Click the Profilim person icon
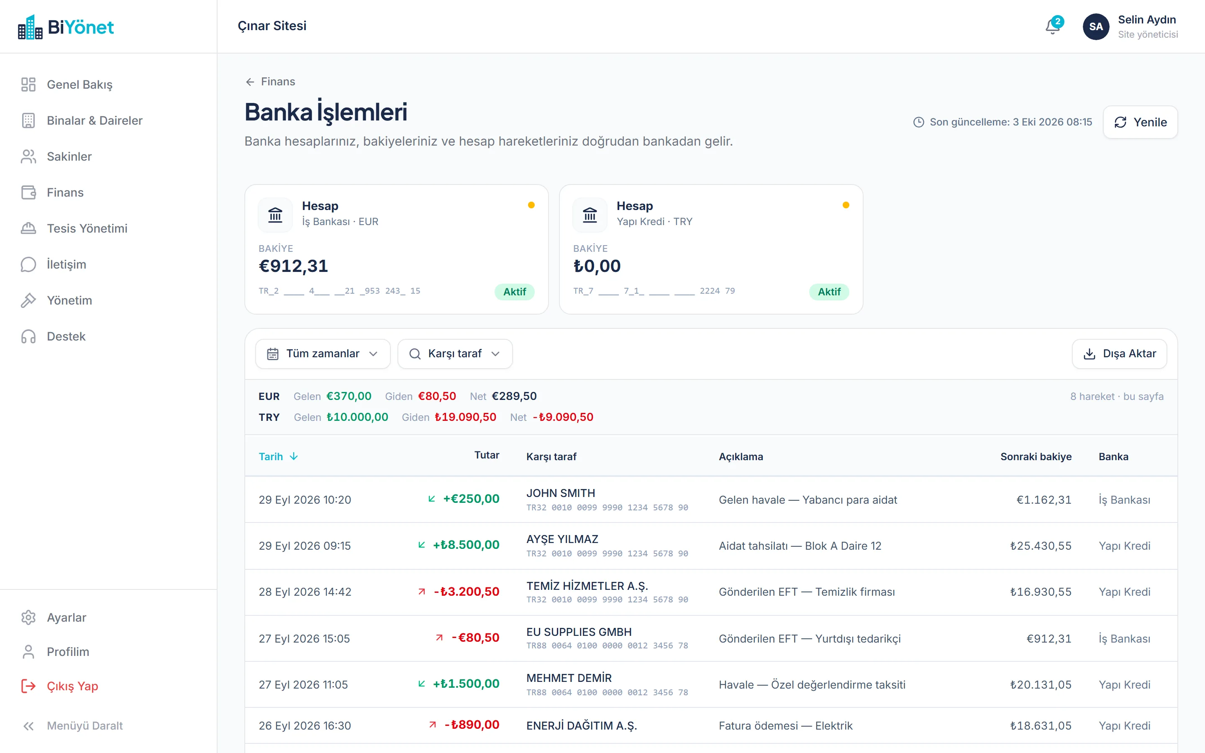This screenshot has height=753, width=1205. pyautogui.click(x=28, y=652)
